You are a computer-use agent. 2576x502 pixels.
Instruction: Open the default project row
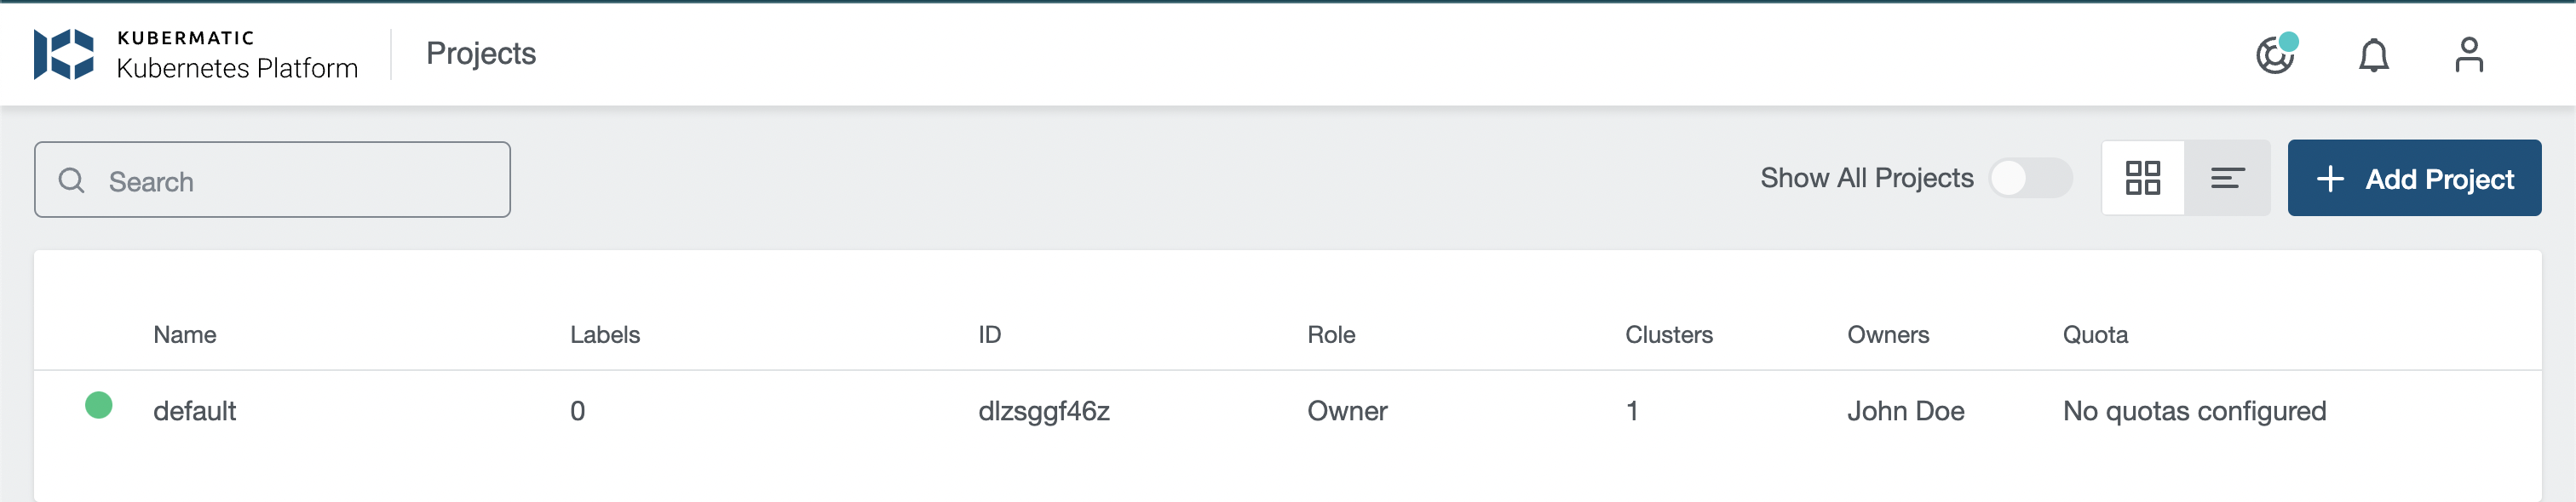[x=195, y=411]
